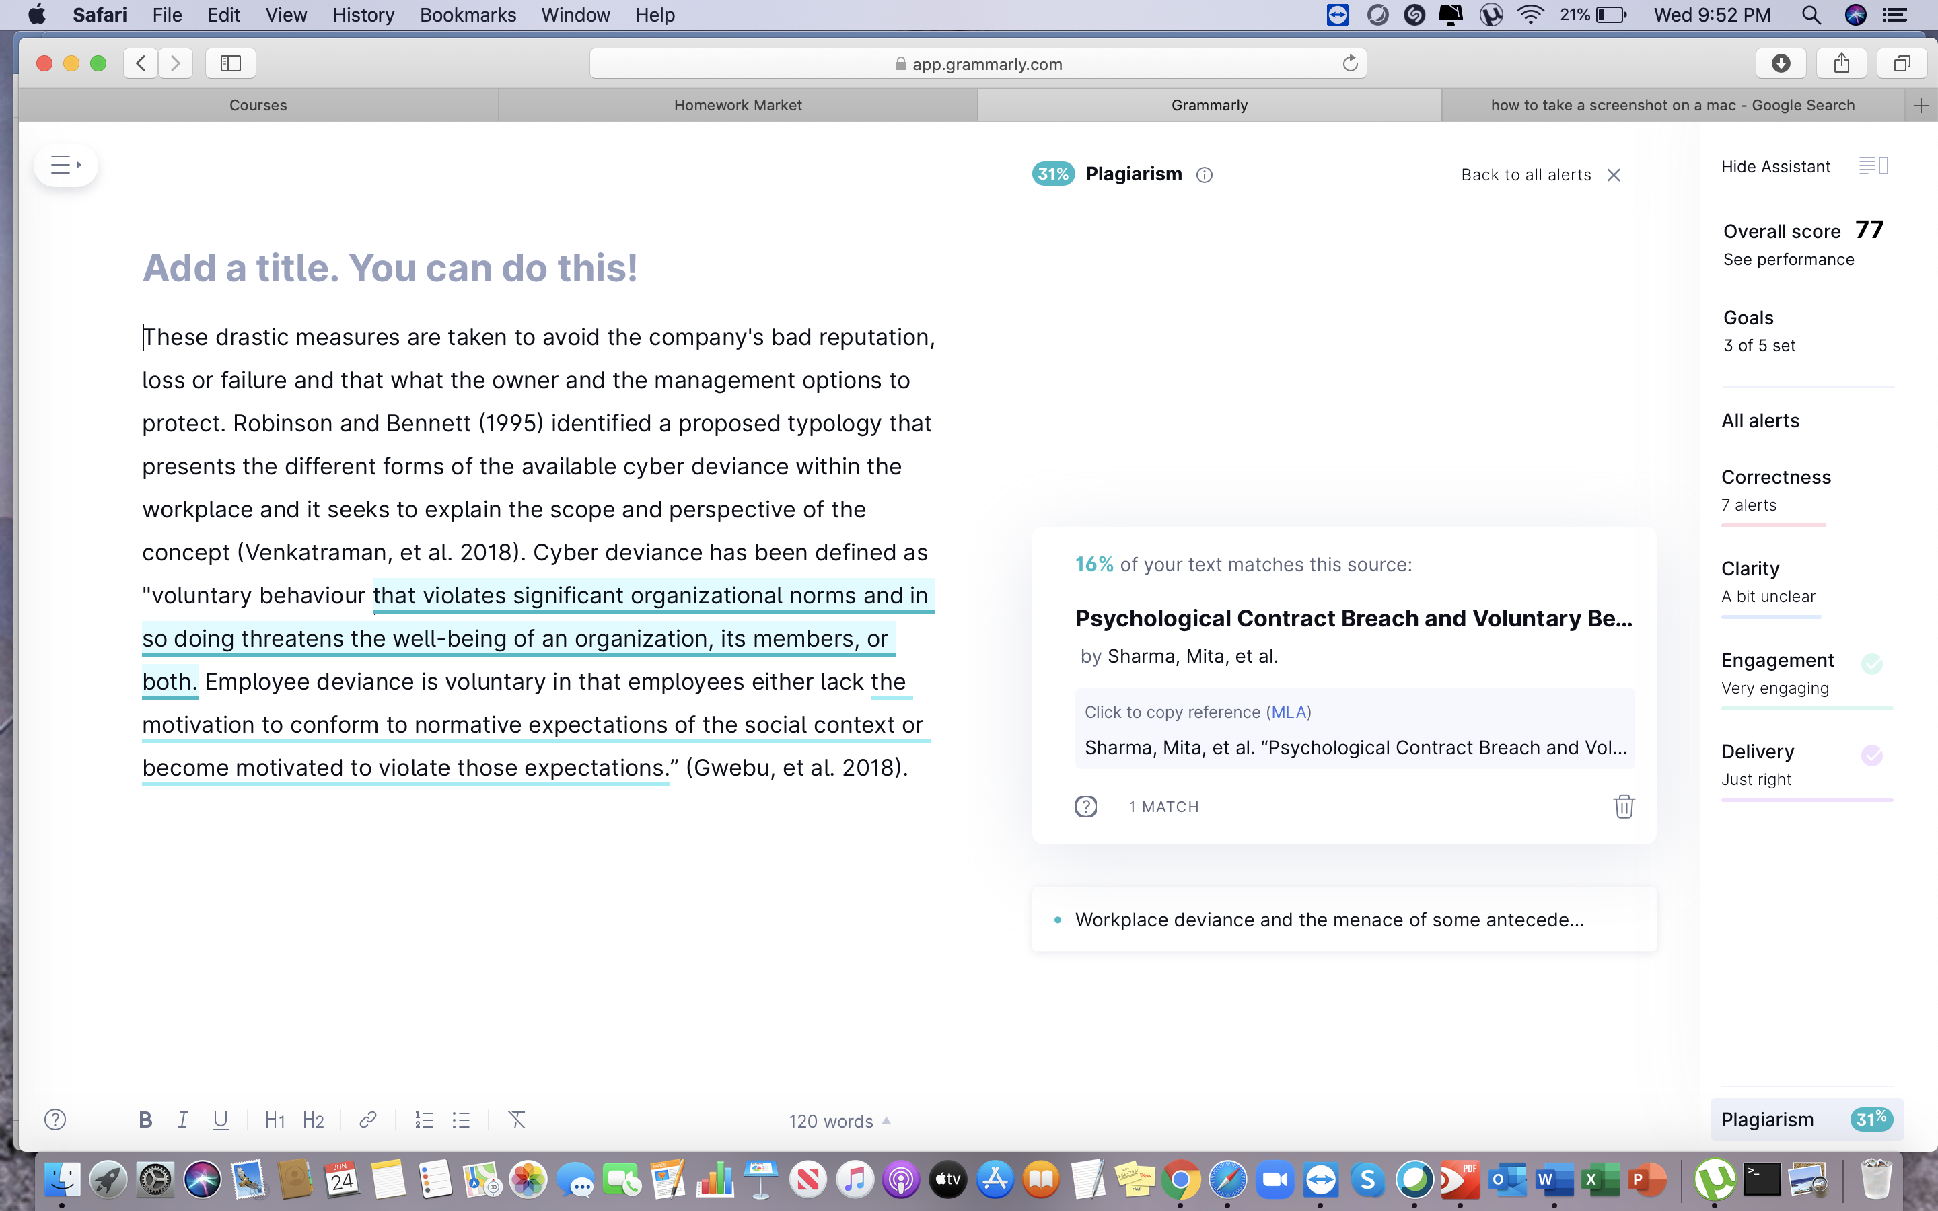Go back in Safari history
This screenshot has width=1938, height=1211.
[x=141, y=63]
